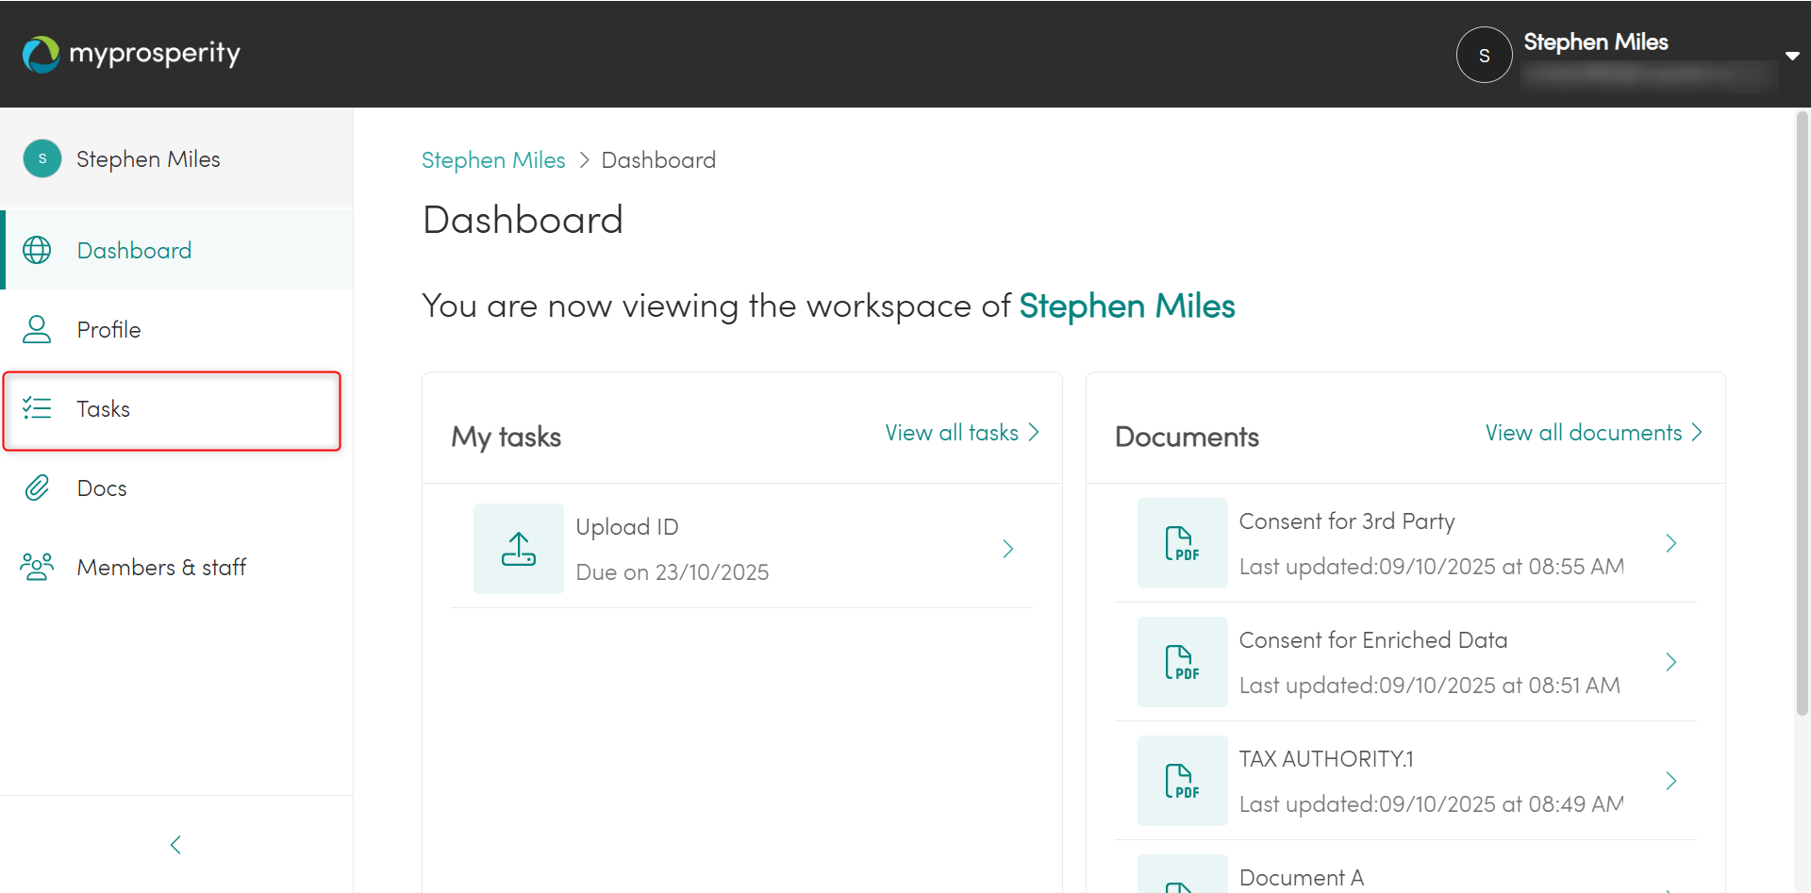Viewport: 1811px width, 893px height.
Task: Open Upload ID task via its chevron
Action: click(1008, 549)
